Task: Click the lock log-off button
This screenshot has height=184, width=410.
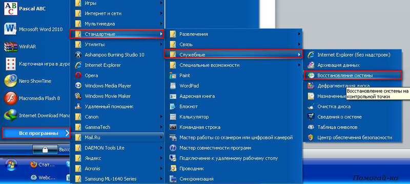Action: (x=45, y=150)
